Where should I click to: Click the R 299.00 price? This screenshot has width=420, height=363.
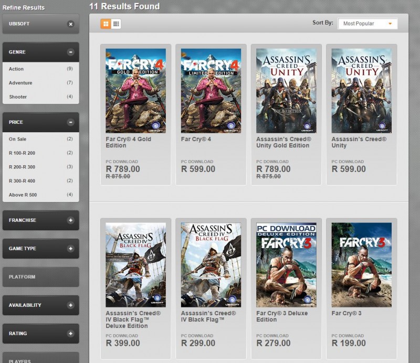point(198,343)
